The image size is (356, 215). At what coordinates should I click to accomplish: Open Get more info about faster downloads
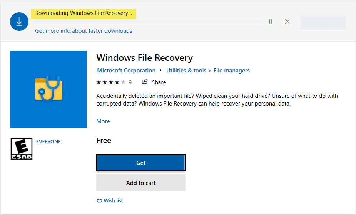click(x=84, y=31)
